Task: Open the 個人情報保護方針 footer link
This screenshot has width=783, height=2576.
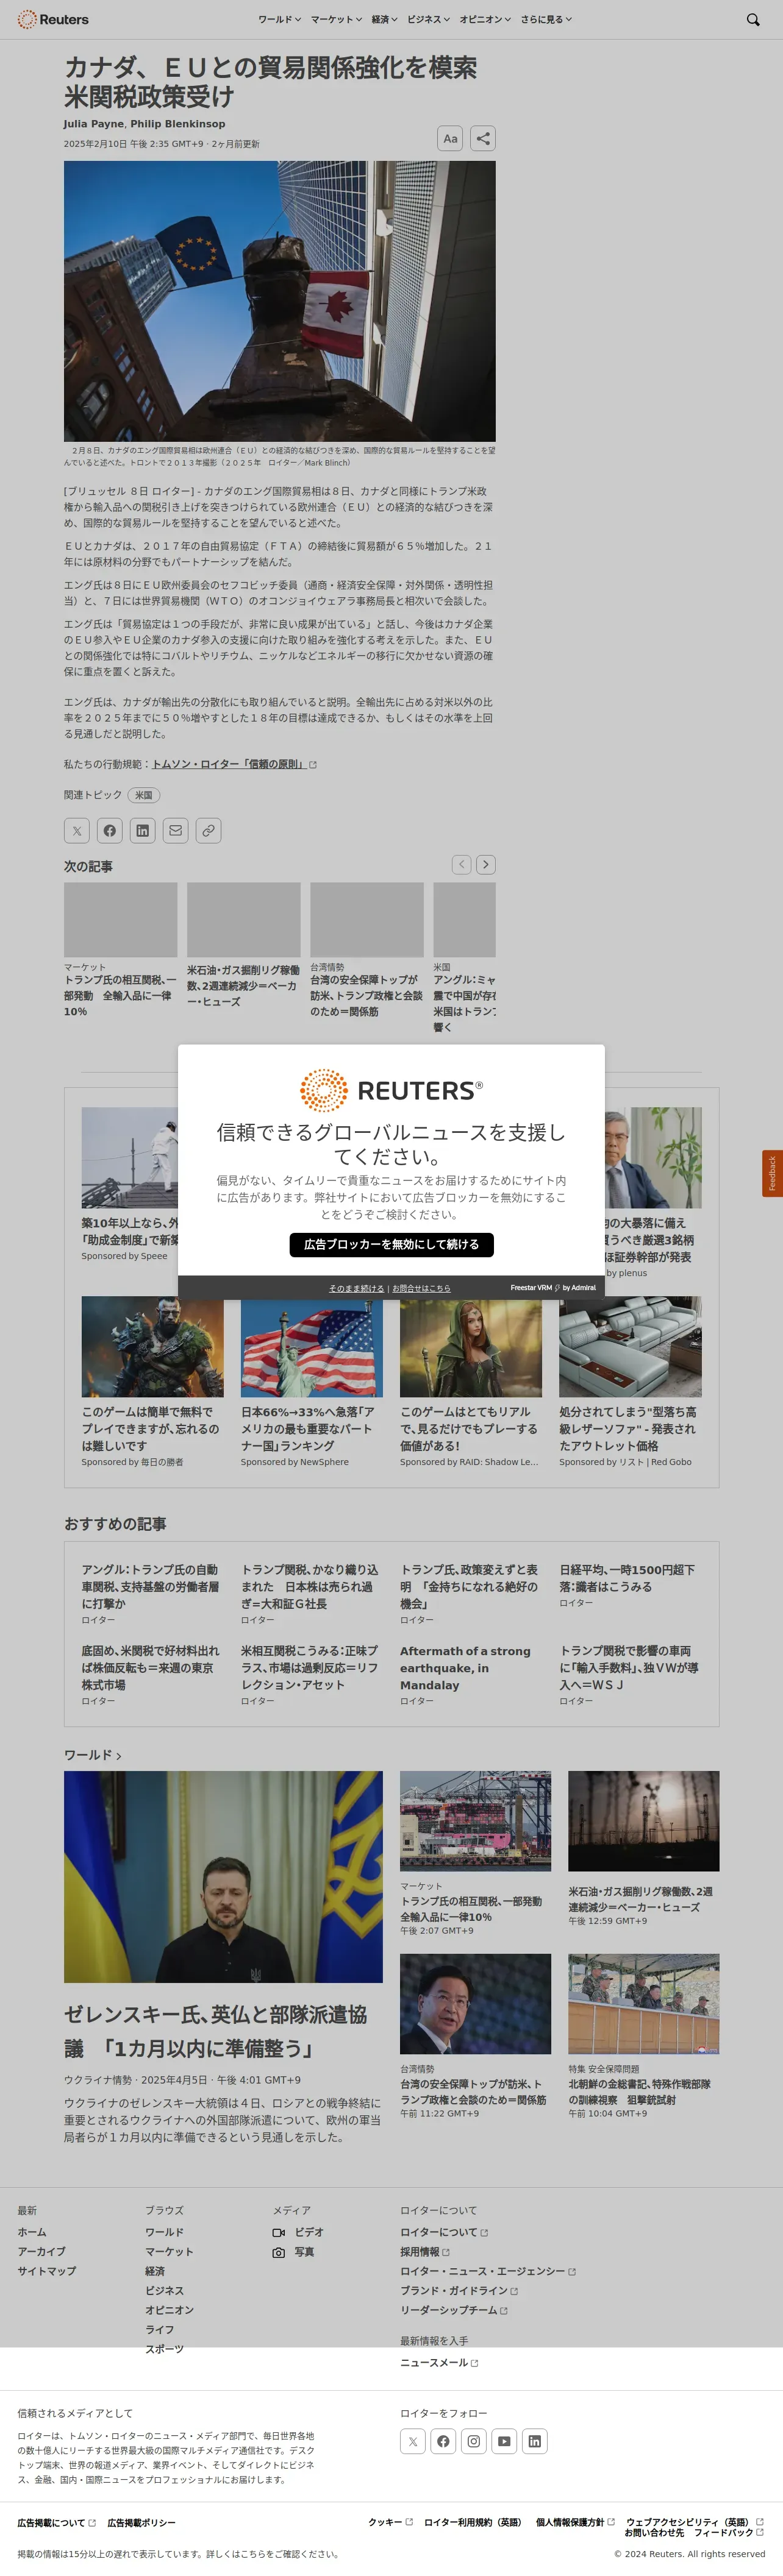Action: 574,2522
